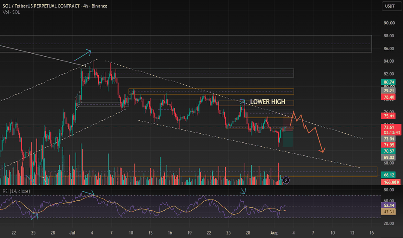
Task: Click the 43.31 RSI moving average label
Action: coord(389,212)
